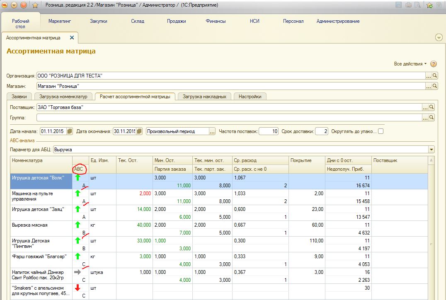Click green up arrow in Игрушка детская "Заяц" row

click(78, 209)
